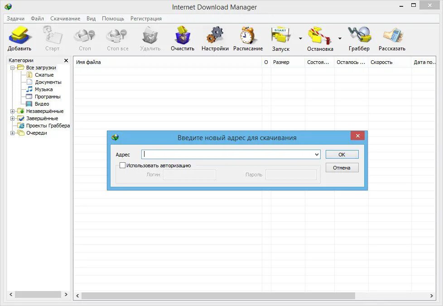
Task: Open the Файл menu
Action: coord(37,19)
